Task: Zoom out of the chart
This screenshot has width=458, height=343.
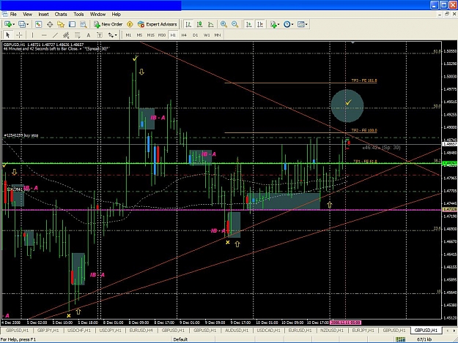Action: pos(234,24)
